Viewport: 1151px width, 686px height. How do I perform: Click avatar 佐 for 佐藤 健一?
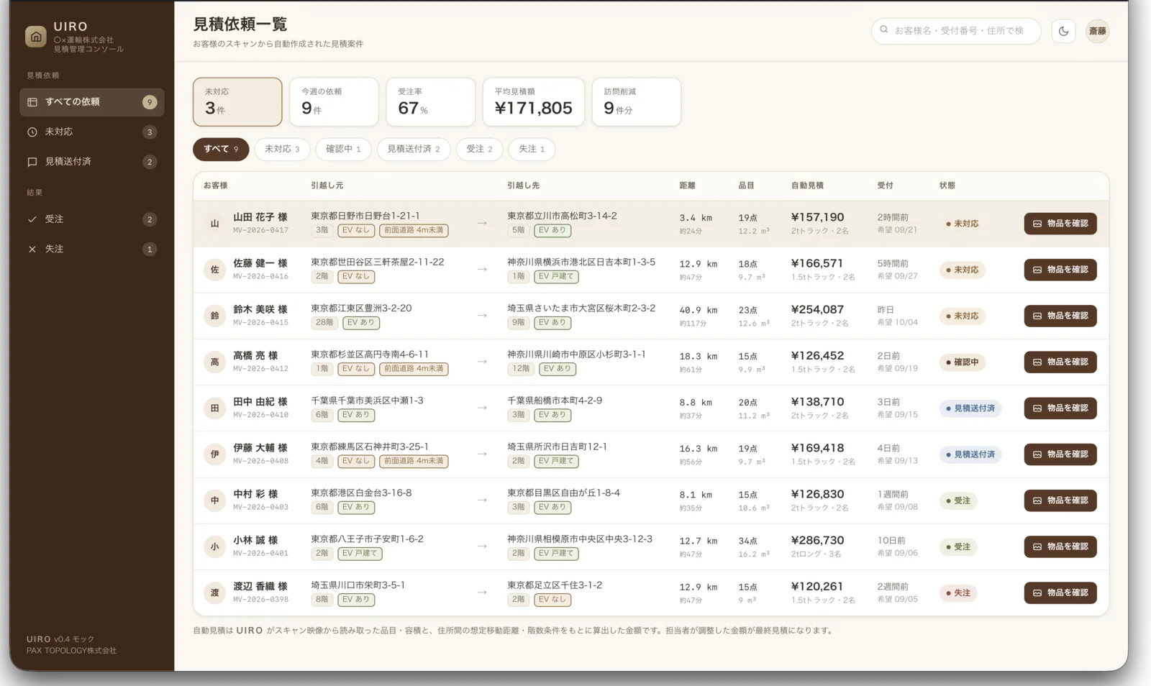[214, 270]
